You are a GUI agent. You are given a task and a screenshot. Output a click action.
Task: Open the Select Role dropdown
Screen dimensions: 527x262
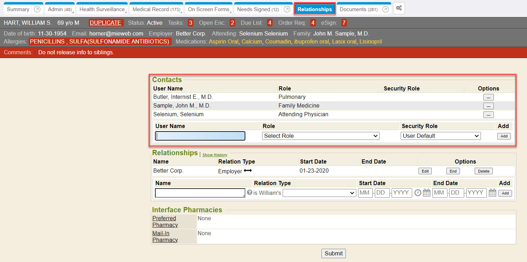click(321, 136)
